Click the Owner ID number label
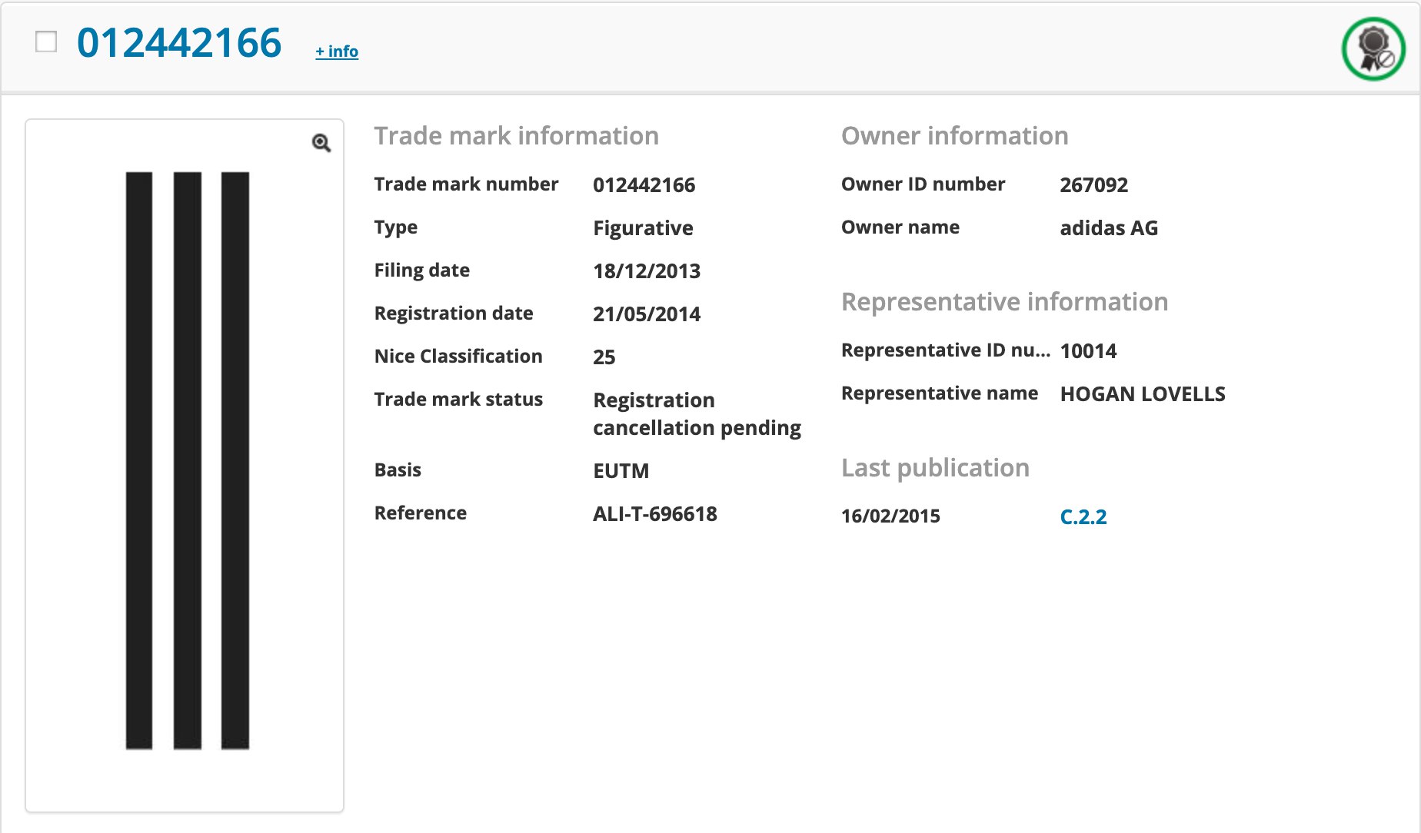The image size is (1421, 833). pos(923,184)
